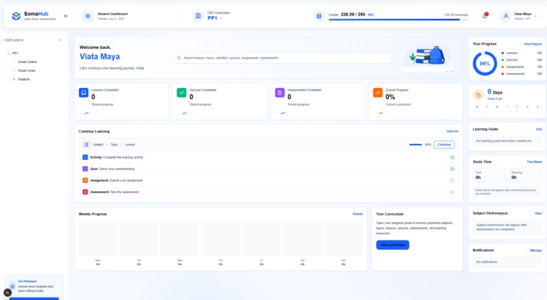The image size is (547, 300).
Task: Toggle the Quiz completion check circle
Action: [452, 169]
